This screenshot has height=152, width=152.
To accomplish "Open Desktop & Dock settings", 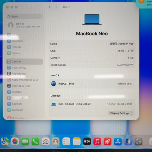I will tap(24, 86).
